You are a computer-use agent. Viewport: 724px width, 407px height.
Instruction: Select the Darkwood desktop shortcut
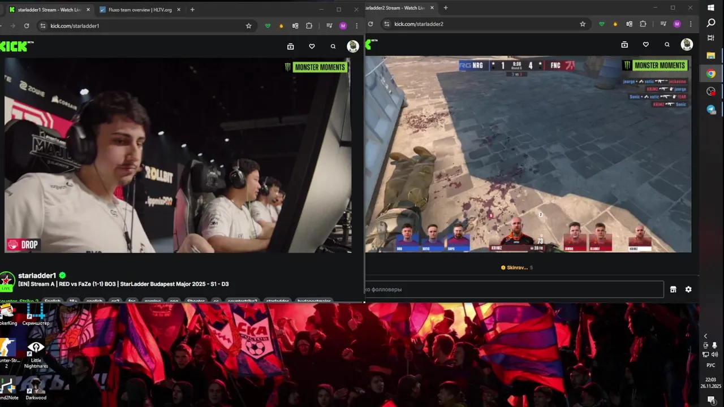[36, 388]
